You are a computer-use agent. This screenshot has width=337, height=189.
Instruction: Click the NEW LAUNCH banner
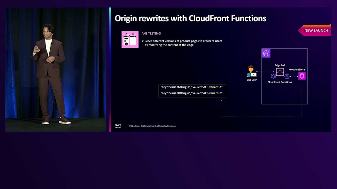(x=315, y=31)
